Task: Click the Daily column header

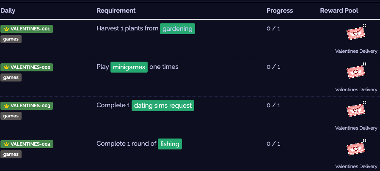Action: point(8,11)
